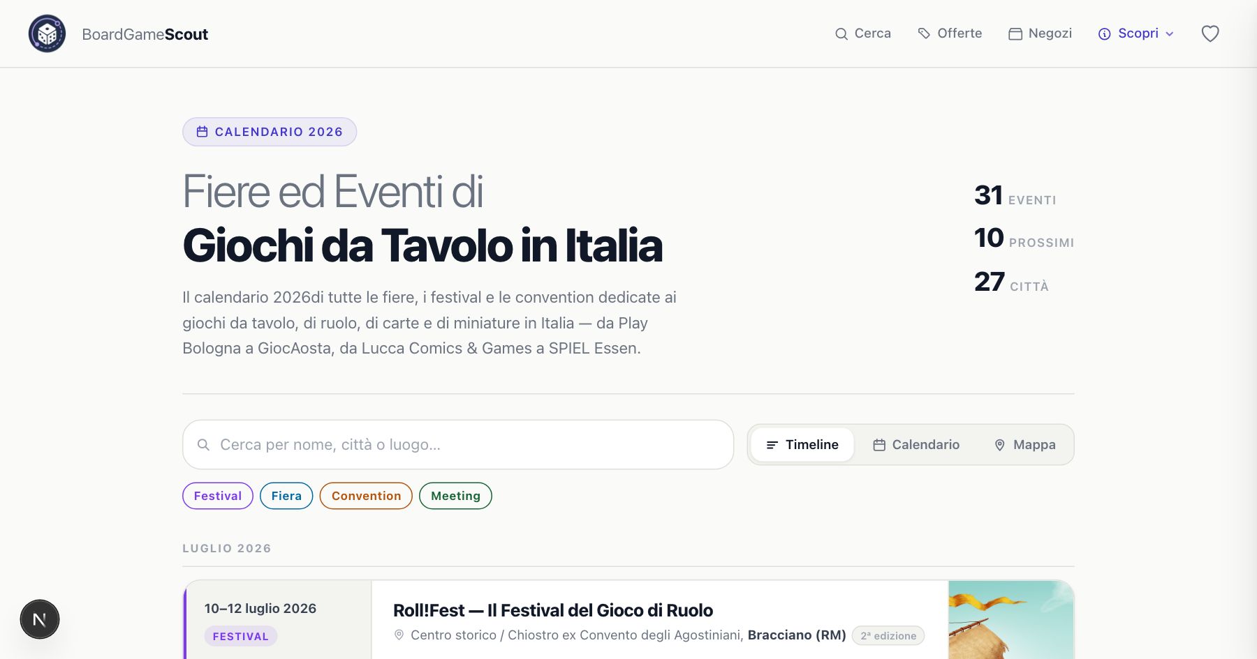Click the '27 CITTÀ' statistic
Viewport: 1257px width, 659px height.
[1012, 282]
